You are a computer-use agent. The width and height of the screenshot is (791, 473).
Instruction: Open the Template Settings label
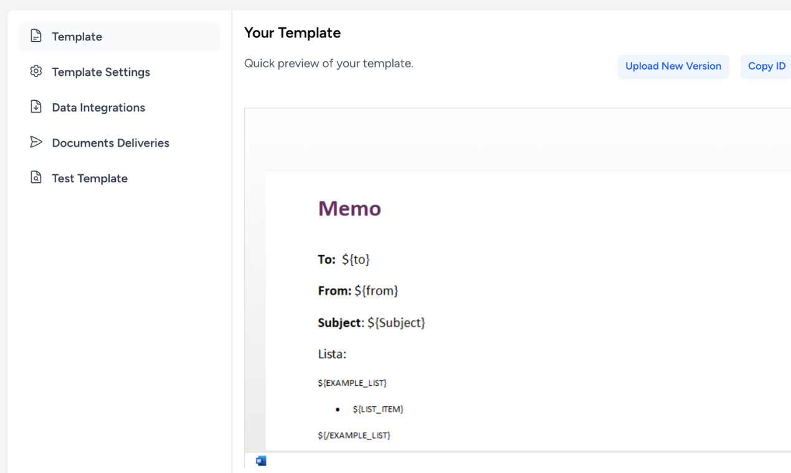(101, 72)
